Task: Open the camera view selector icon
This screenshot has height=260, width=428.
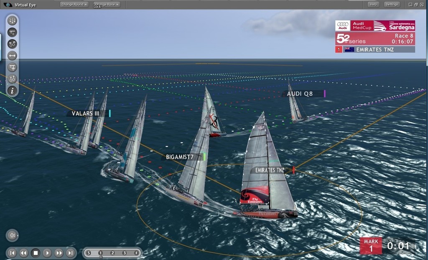Action: [x=12, y=235]
